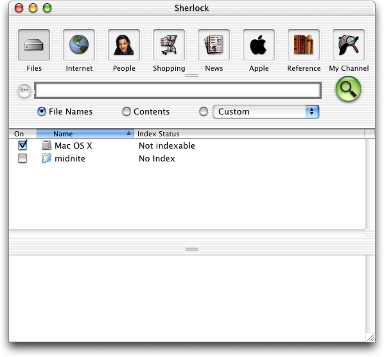Select the Contents radio button
The width and height of the screenshot is (384, 357).
[127, 111]
